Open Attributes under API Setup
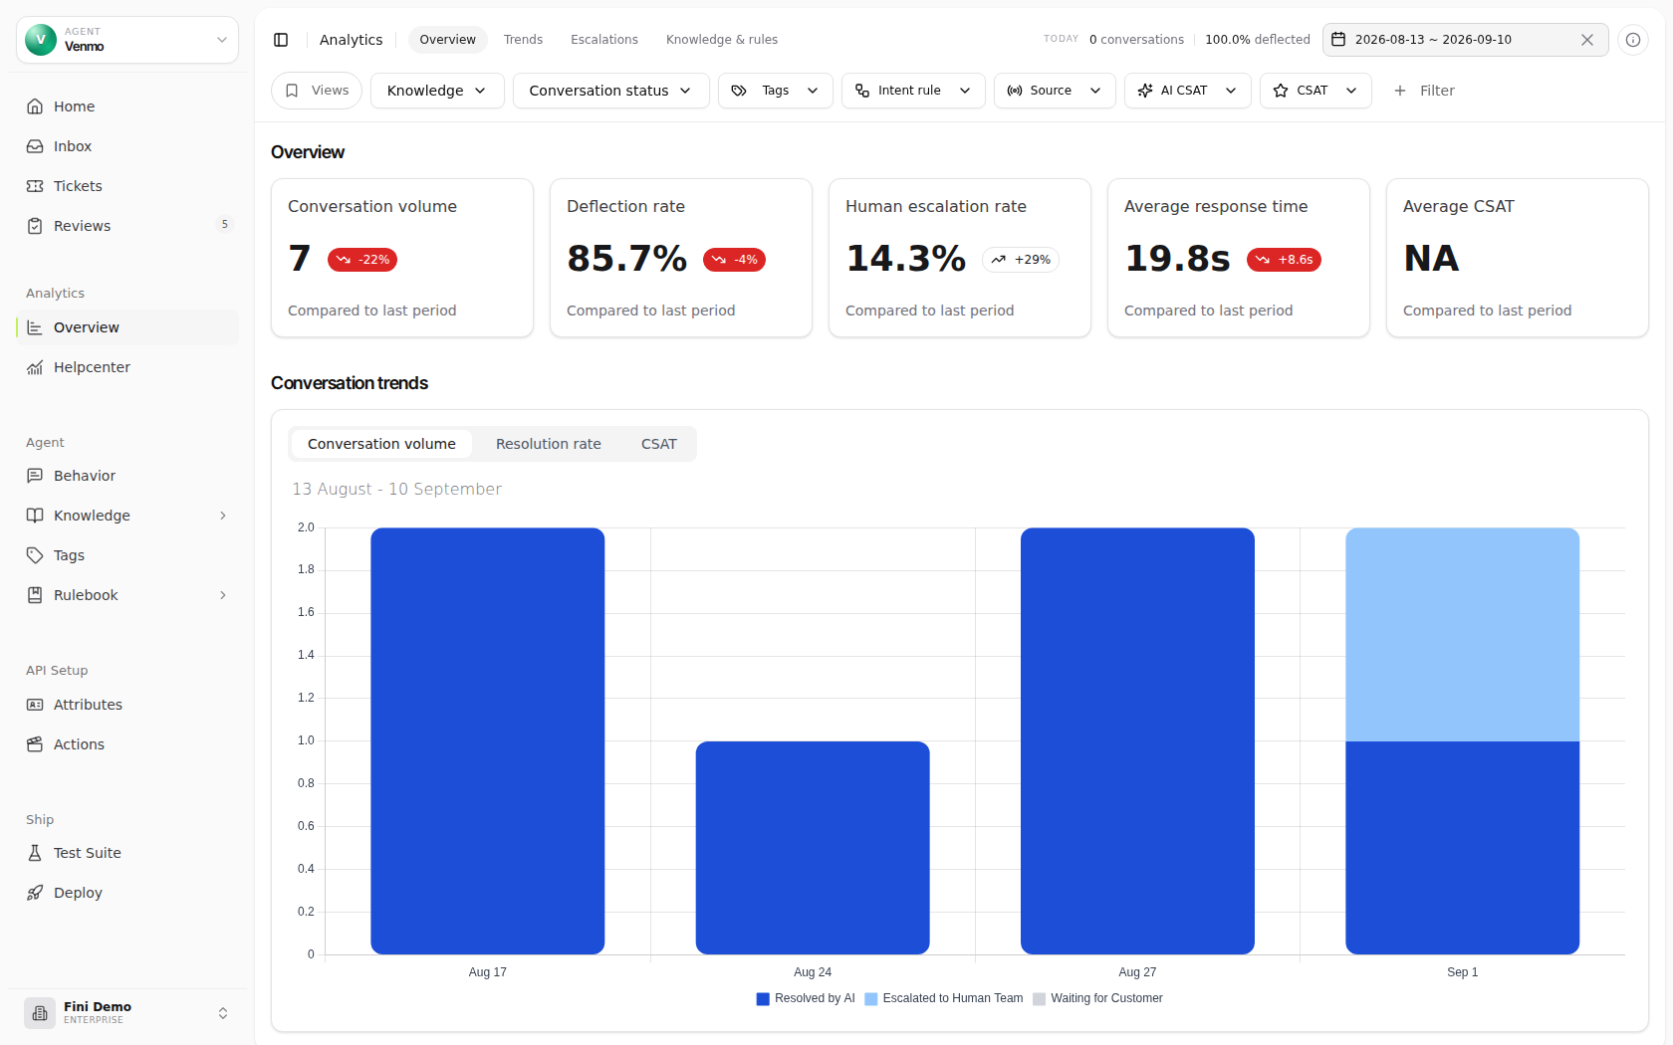This screenshot has width=1673, height=1045. point(127,705)
